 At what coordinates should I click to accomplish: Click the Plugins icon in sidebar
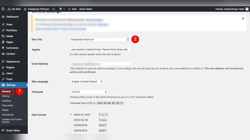pyautogui.click(x=3, y=67)
